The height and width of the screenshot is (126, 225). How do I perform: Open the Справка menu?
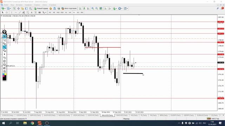(x=52, y=5)
